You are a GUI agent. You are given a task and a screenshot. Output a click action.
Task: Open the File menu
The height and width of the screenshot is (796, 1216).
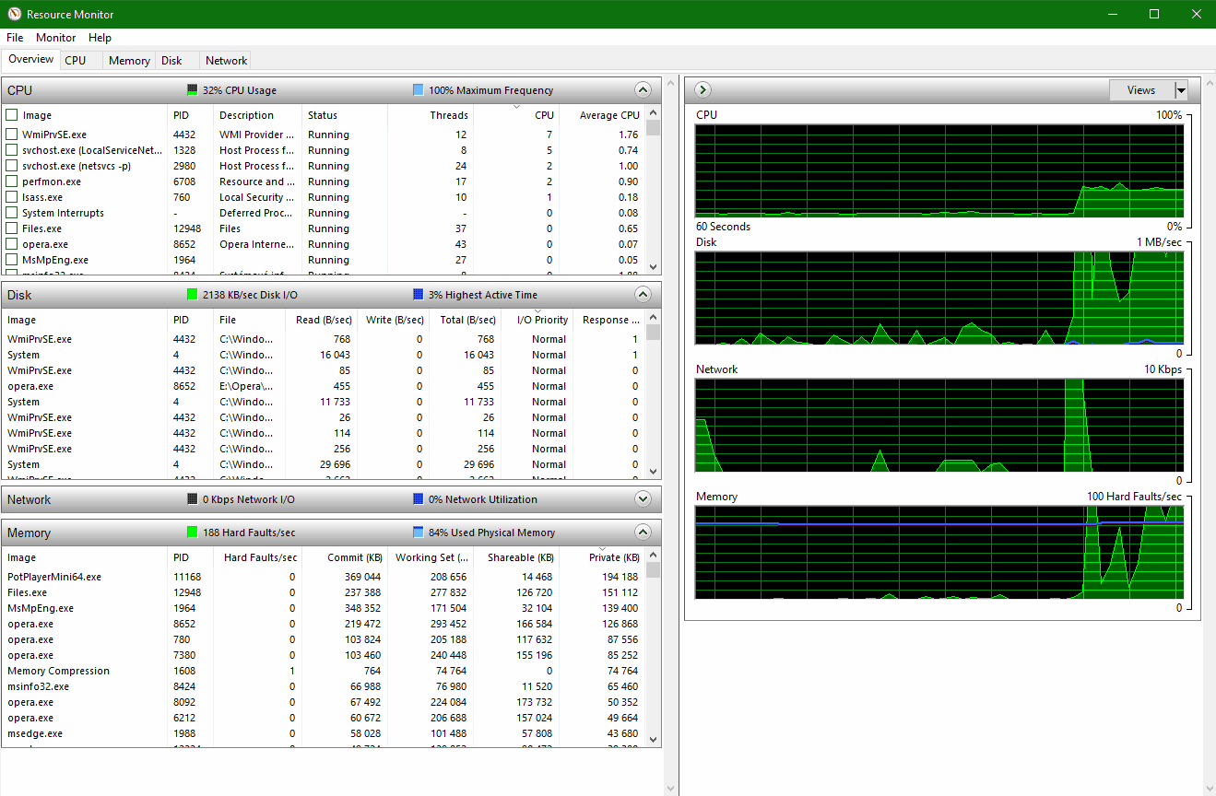click(15, 38)
